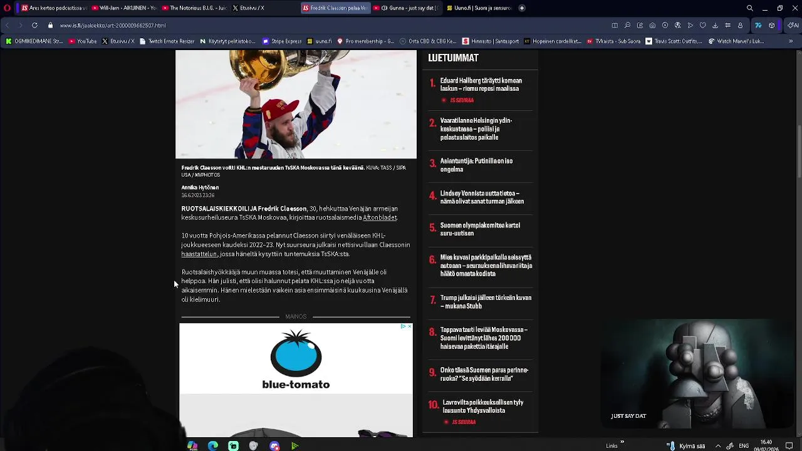Open Tappava tauti leviää Moskovassa story
This screenshot has width=802, height=451.
click(484, 338)
